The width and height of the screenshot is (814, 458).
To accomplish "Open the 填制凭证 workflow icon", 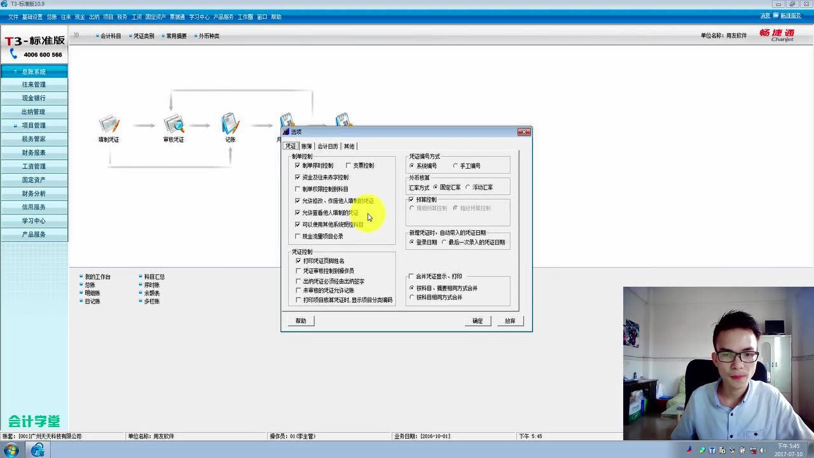I will tap(109, 124).
